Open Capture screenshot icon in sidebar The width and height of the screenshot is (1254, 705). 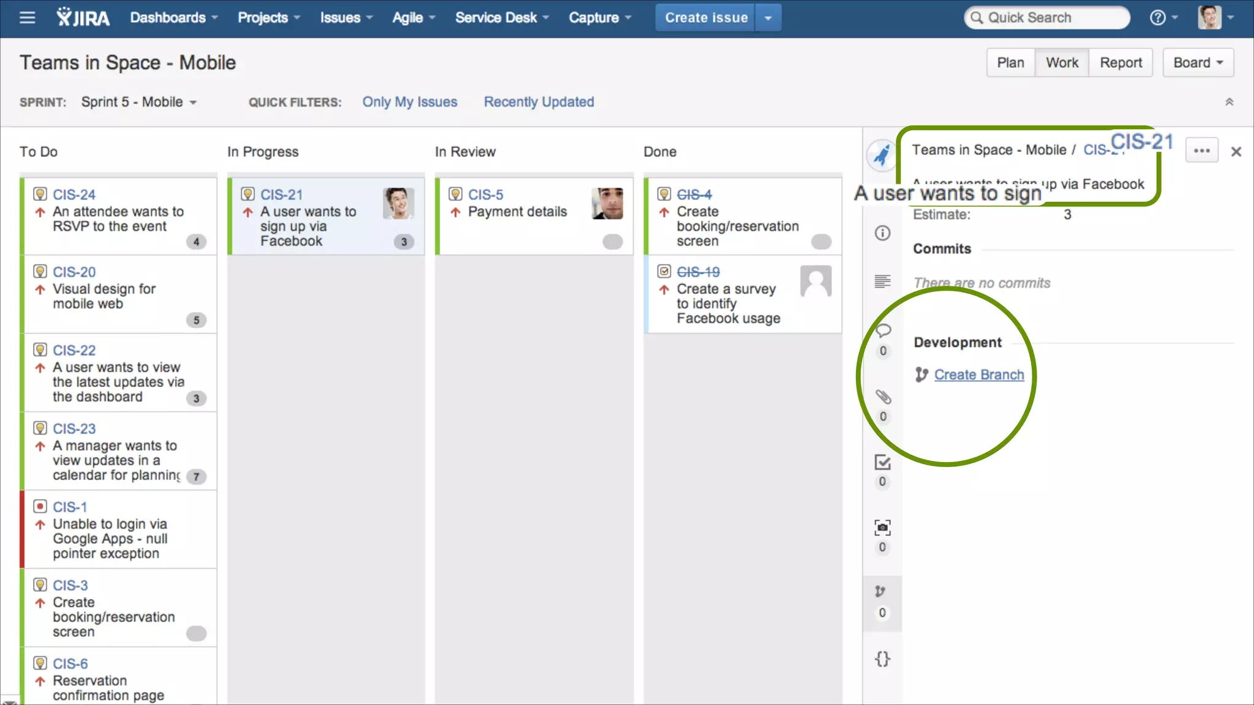pyautogui.click(x=882, y=528)
